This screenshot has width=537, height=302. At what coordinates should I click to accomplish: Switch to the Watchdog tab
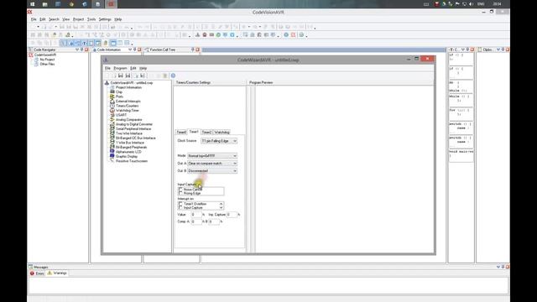[x=222, y=133]
